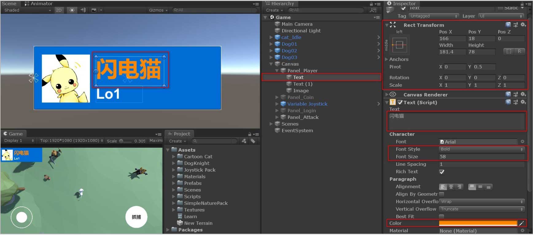Screen dimensions: 533x235
Task: Set horizontal alignment to left
Action: [x=443, y=187]
